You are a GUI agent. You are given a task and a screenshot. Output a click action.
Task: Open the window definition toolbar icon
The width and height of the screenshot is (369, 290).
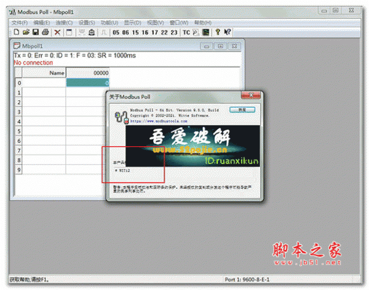(x=69, y=32)
